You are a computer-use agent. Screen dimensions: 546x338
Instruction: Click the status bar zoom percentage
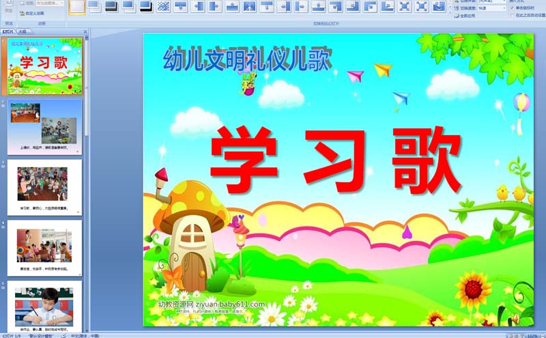tap(532, 336)
